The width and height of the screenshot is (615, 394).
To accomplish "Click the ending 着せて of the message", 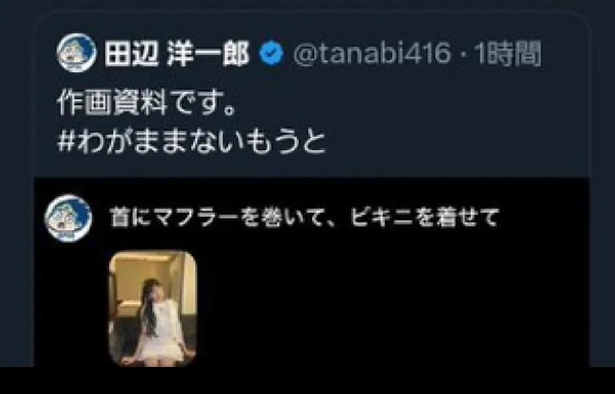I will 465,217.
